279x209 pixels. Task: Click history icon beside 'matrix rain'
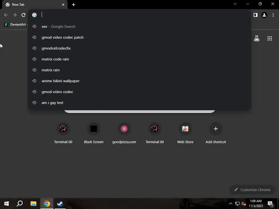pos(34,70)
